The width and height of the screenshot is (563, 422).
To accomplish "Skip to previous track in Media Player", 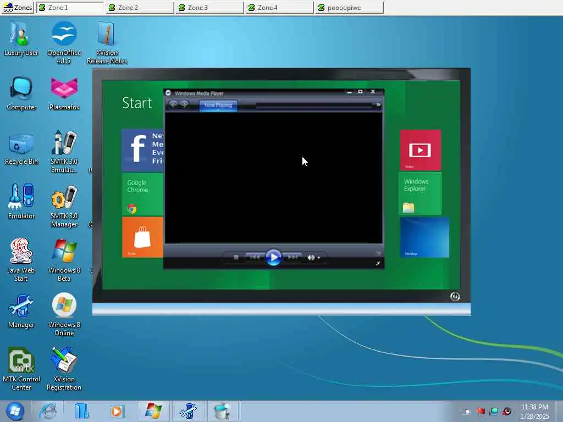I will click(254, 257).
